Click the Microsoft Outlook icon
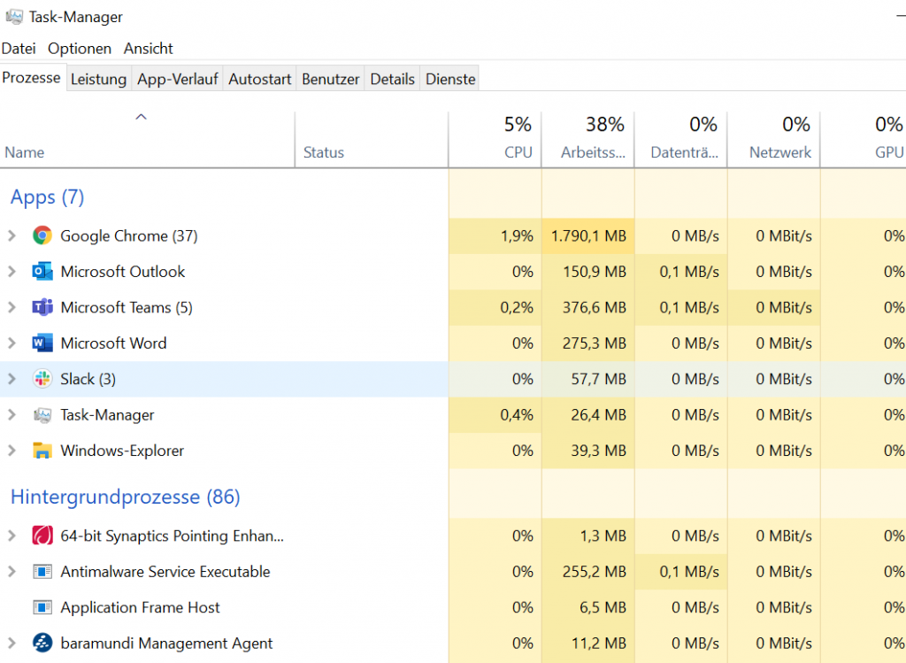 click(42, 272)
